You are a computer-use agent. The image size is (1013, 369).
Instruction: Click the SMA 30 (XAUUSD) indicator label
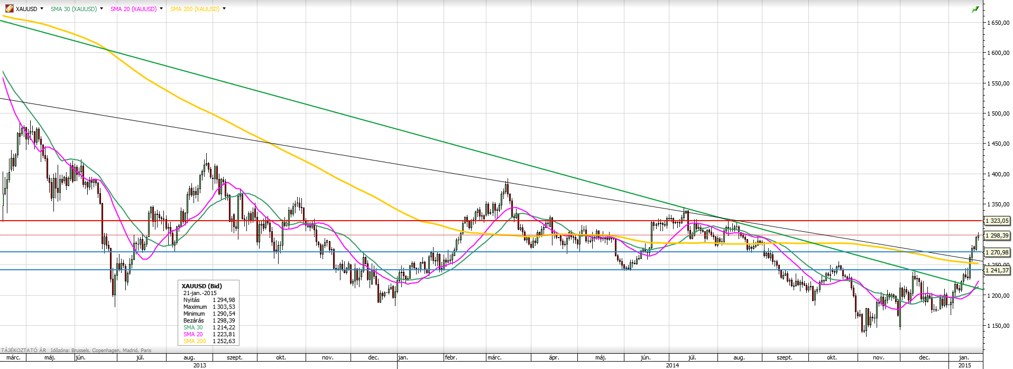pyautogui.click(x=73, y=9)
